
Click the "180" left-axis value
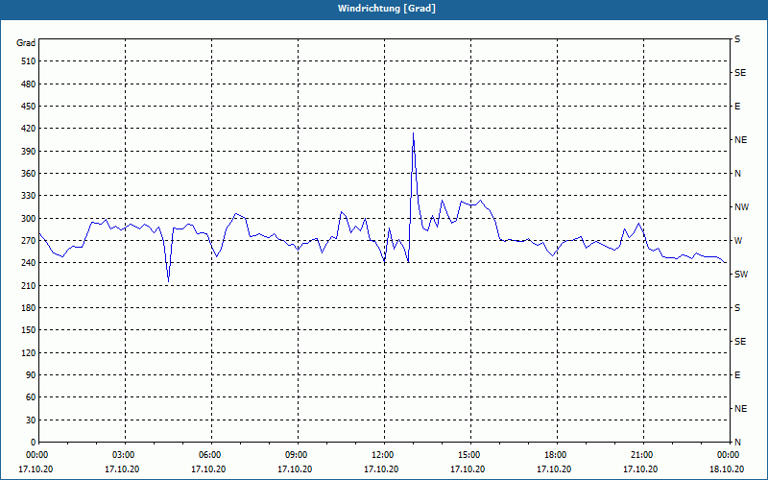coord(29,308)
